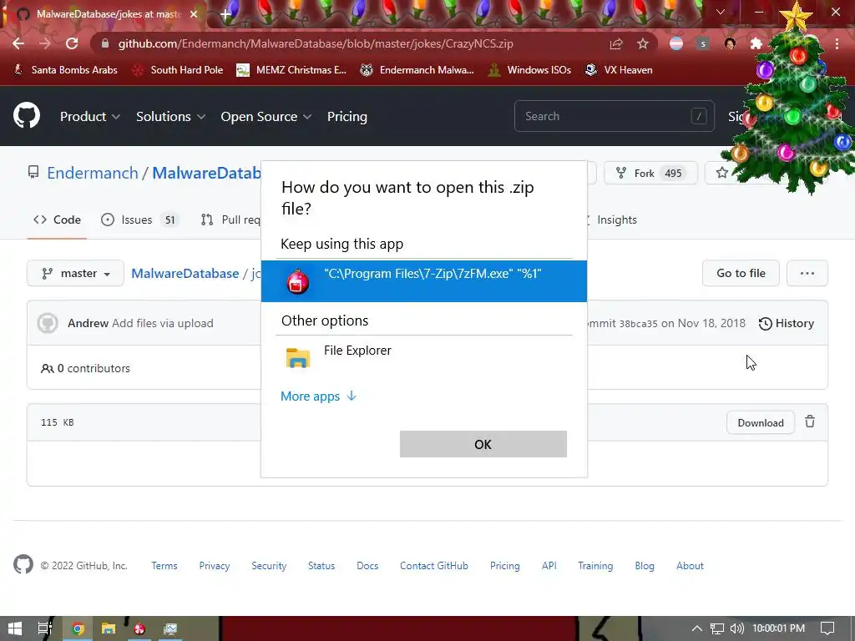Viewport: 855px width, 641px height.
Task: Open the MalwareDatabase breadcrumb link
Action: pos(185,273)
